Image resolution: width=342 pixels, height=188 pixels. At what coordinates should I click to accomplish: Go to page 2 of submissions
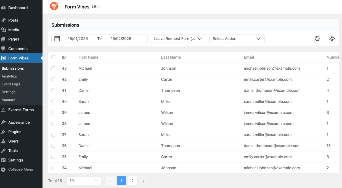tap(132, 181)
